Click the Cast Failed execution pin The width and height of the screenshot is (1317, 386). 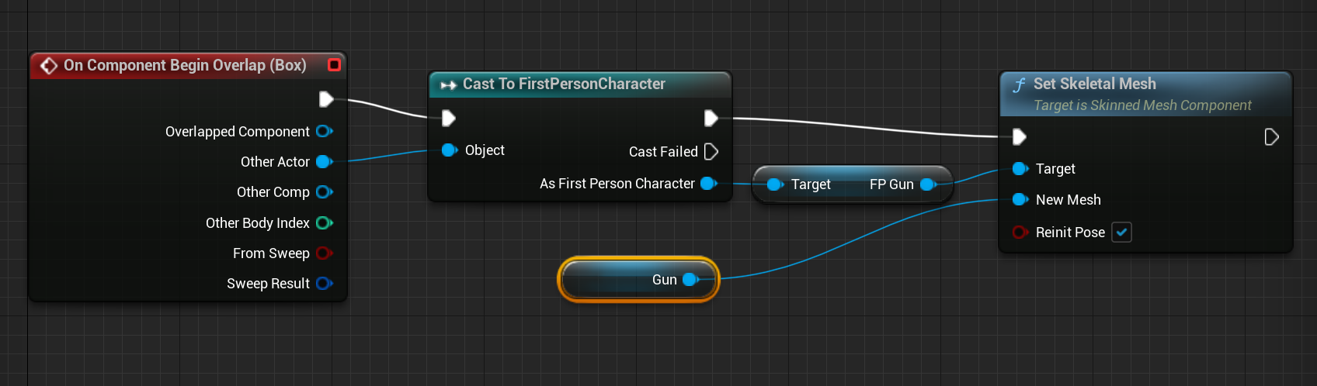click(711, 152)
